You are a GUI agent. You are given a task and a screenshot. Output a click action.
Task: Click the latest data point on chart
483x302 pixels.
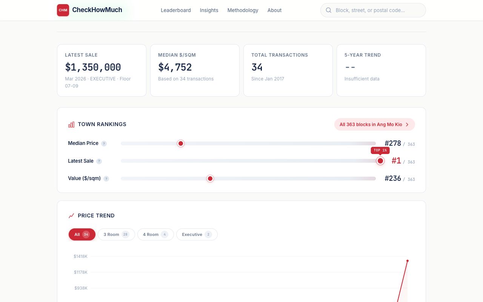coord(408,261)
